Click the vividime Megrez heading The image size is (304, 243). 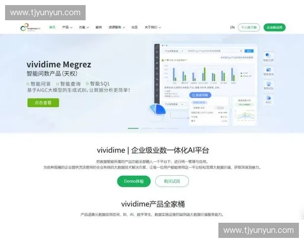click(59, 64)
